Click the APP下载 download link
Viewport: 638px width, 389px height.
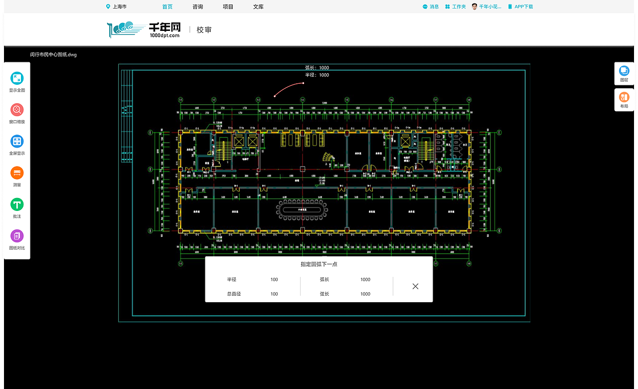point(520,6)
